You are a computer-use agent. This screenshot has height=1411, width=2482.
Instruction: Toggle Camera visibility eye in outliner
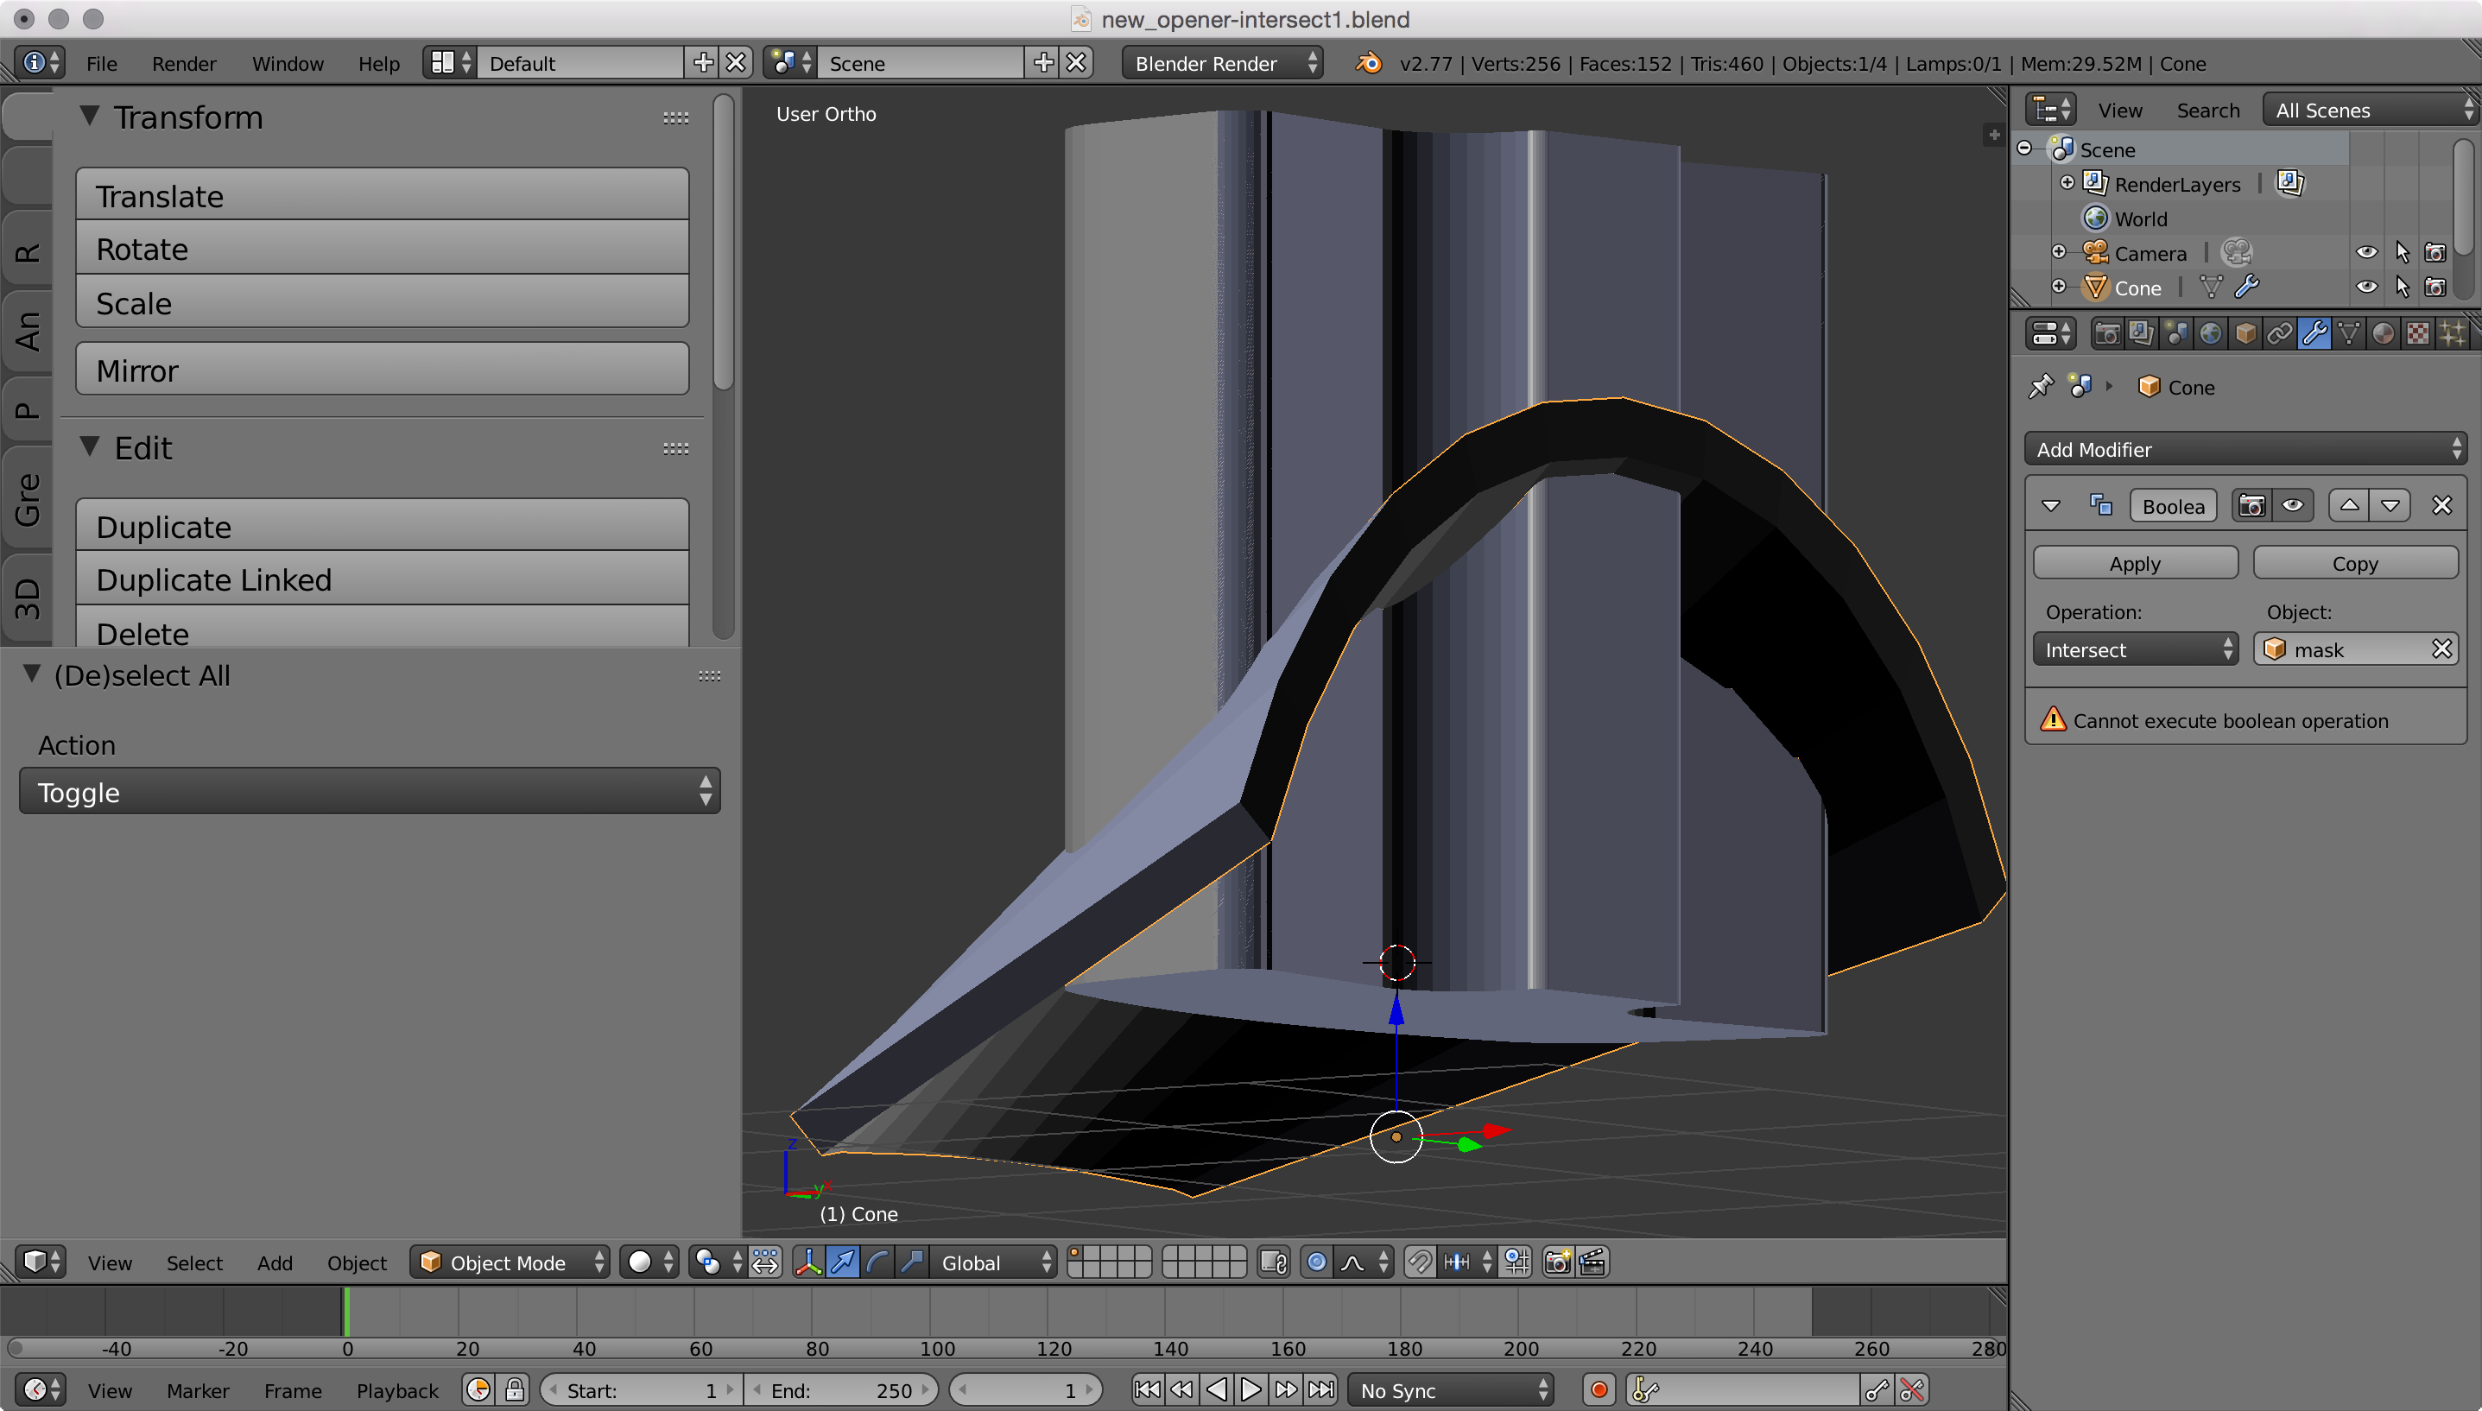[2366, 253]
